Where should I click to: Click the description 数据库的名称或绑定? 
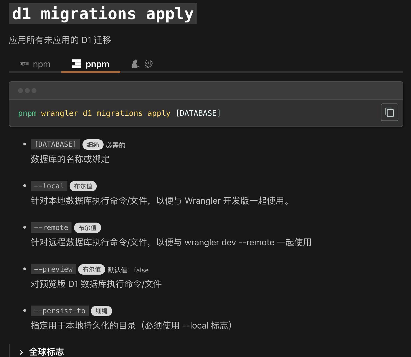coord(70,159)
